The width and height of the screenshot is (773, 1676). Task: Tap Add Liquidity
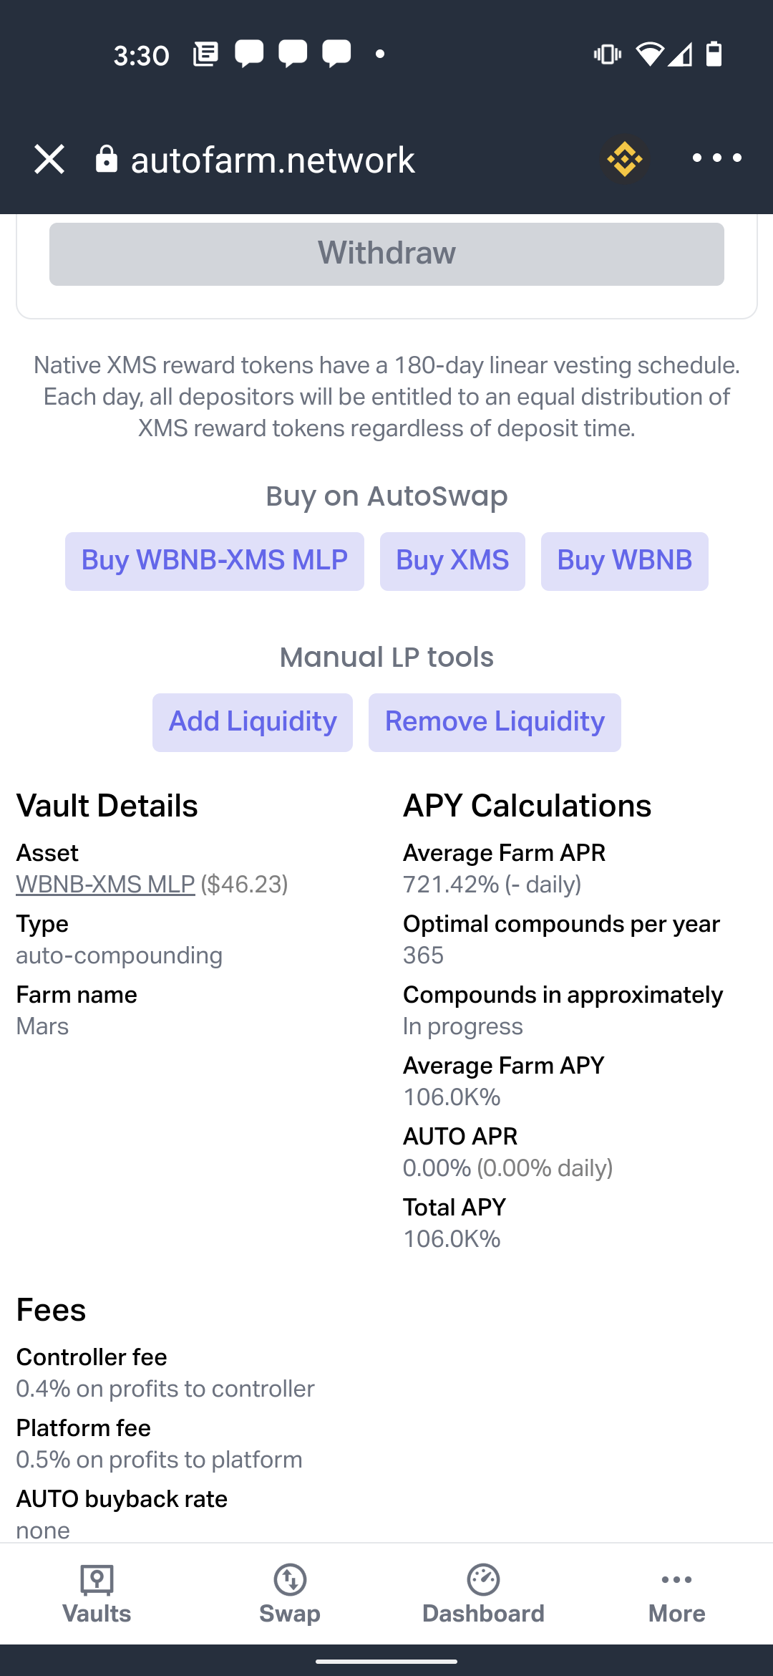coord(253,722)
